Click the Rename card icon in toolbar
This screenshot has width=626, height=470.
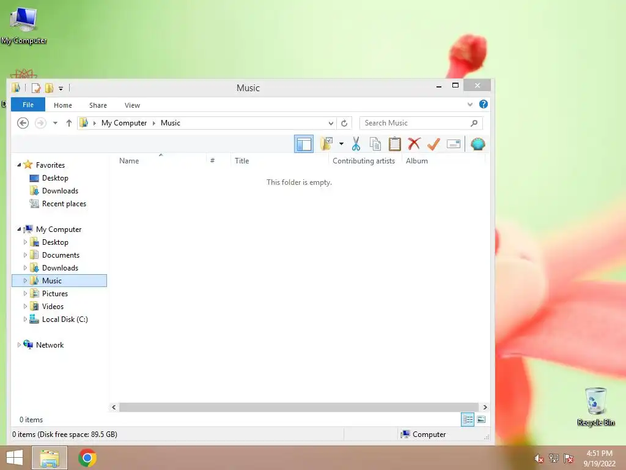coord(454,144)
